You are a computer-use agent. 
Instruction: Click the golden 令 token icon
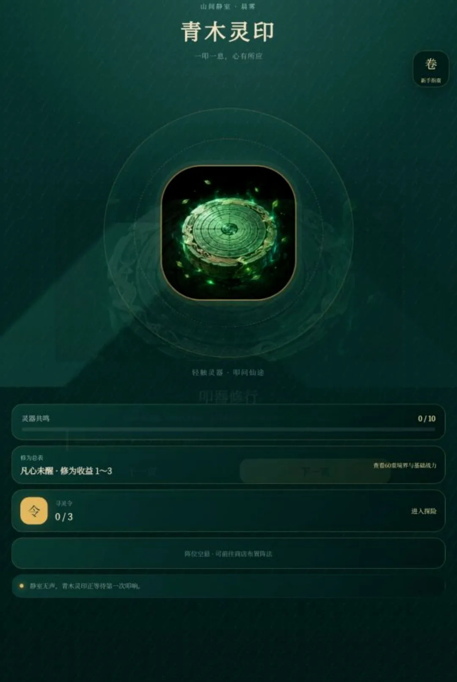(x=34, y=511)
